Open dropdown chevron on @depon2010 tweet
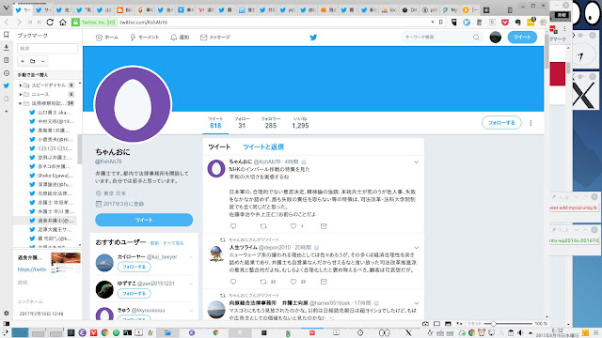This screenshot has width=602, height=338. click(x=416, y=248)
